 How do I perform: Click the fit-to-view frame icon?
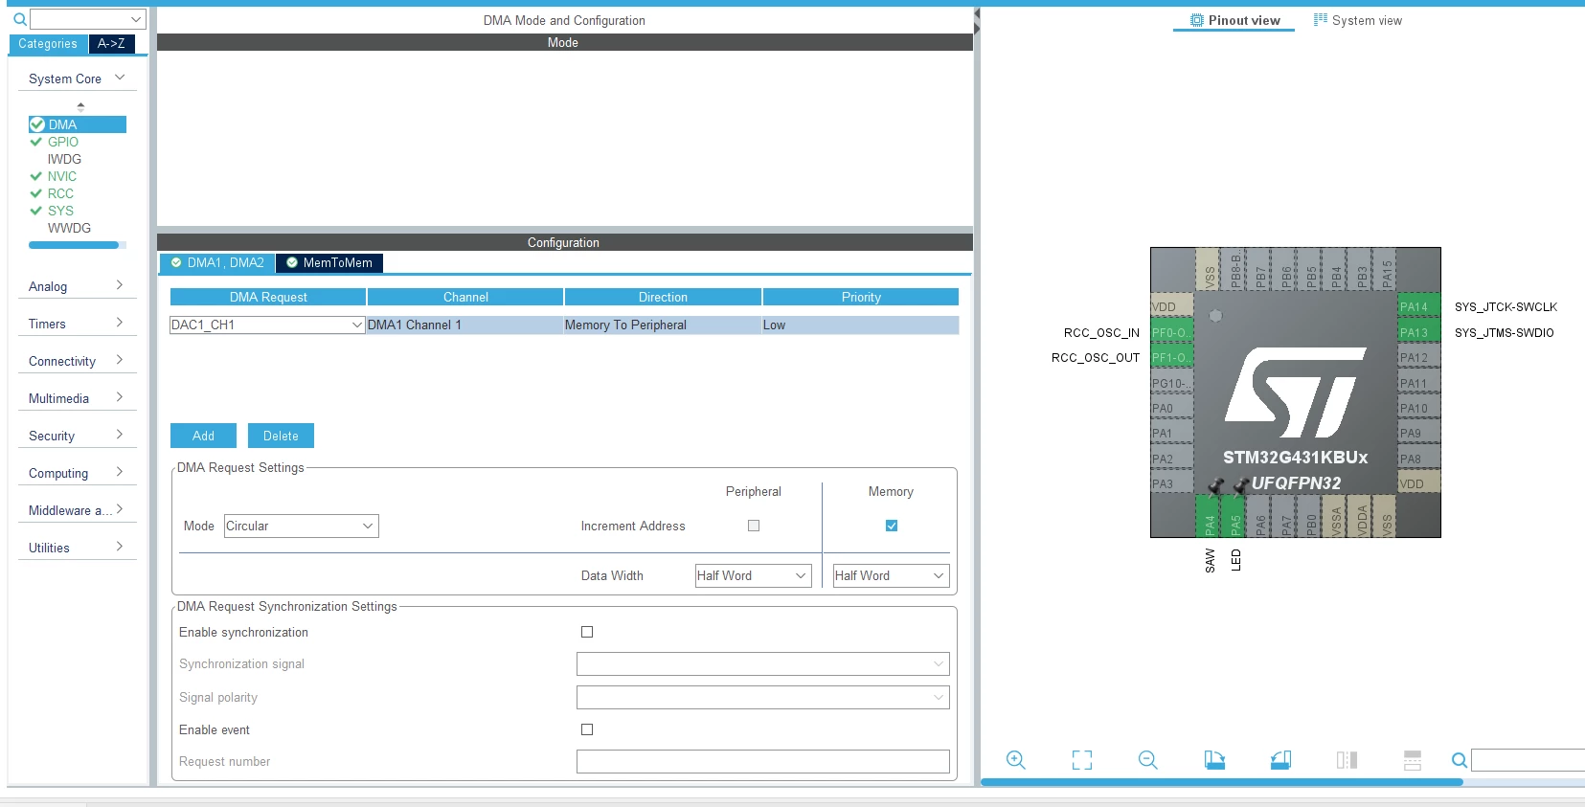1082,760
